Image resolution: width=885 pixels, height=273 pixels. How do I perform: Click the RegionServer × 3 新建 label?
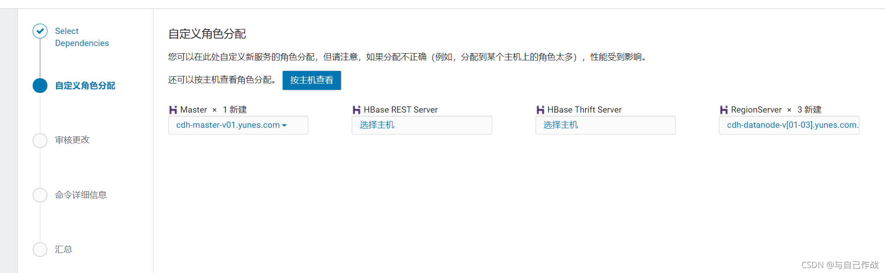[x=776, y=110]
